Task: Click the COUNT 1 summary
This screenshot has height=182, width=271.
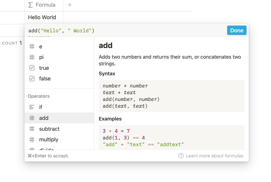Action: pyautogui.click(x=12, y=43)
